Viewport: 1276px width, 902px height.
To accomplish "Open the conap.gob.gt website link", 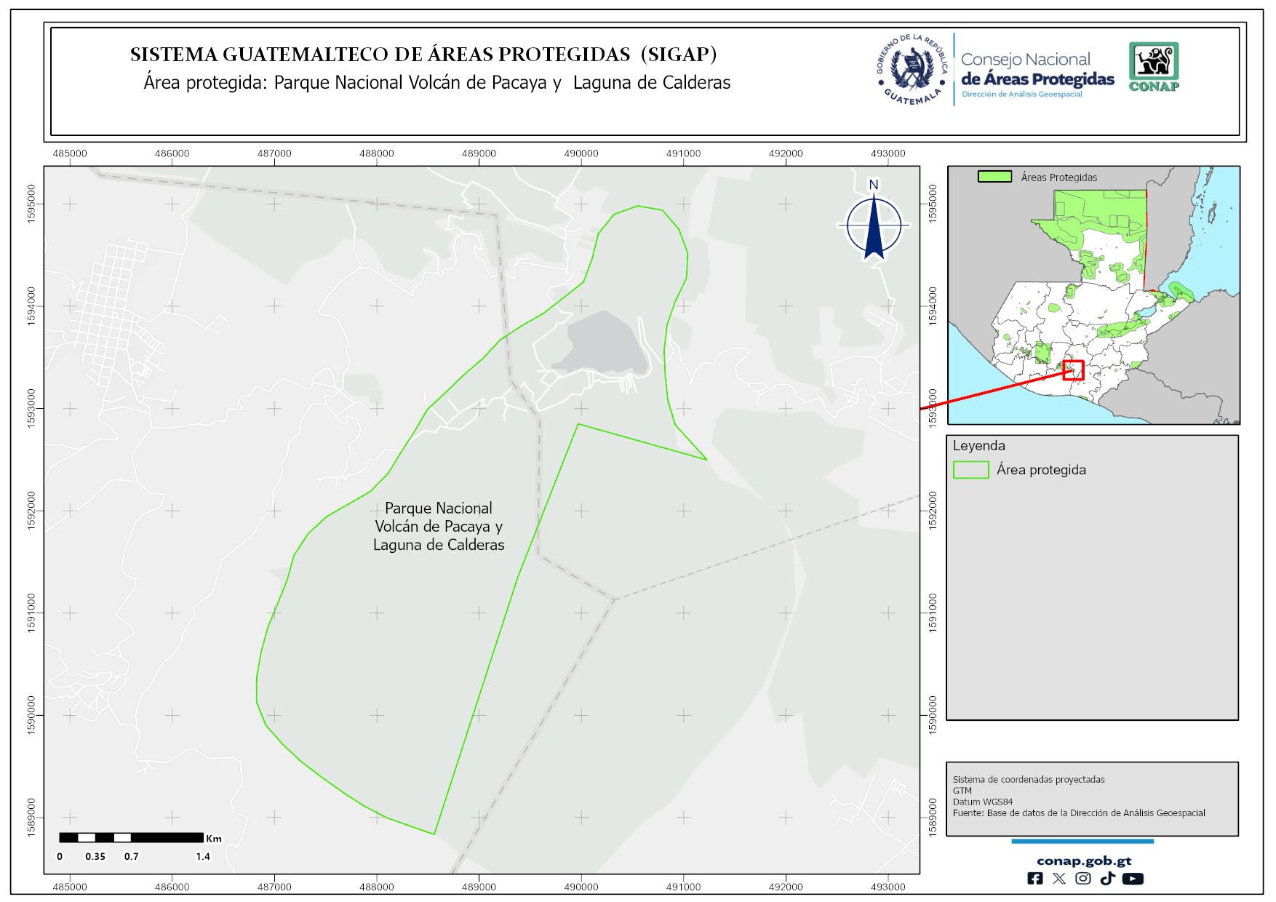I will [1083, 861].
